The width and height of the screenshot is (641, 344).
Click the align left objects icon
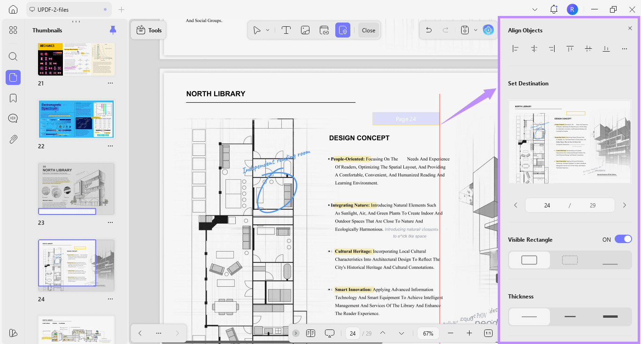point(516,48)
